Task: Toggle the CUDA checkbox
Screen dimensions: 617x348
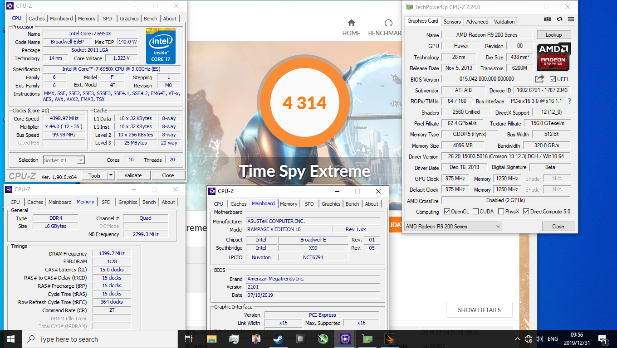Action: [x=475, y=212]
